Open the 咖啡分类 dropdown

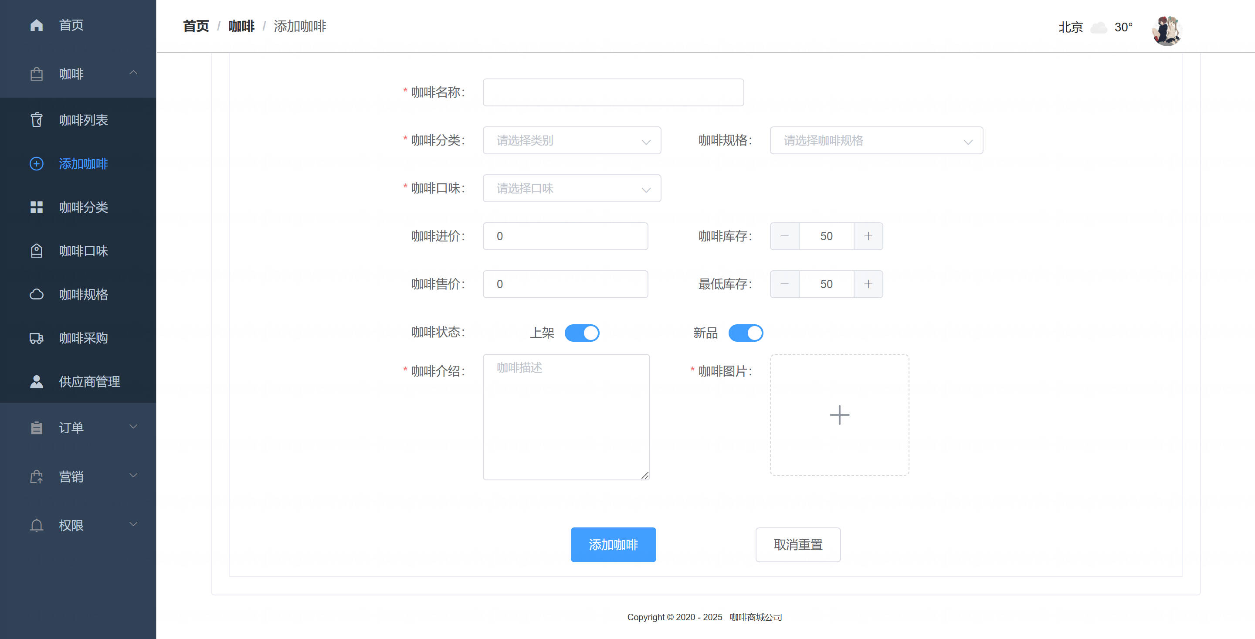(x=572, y=140)
